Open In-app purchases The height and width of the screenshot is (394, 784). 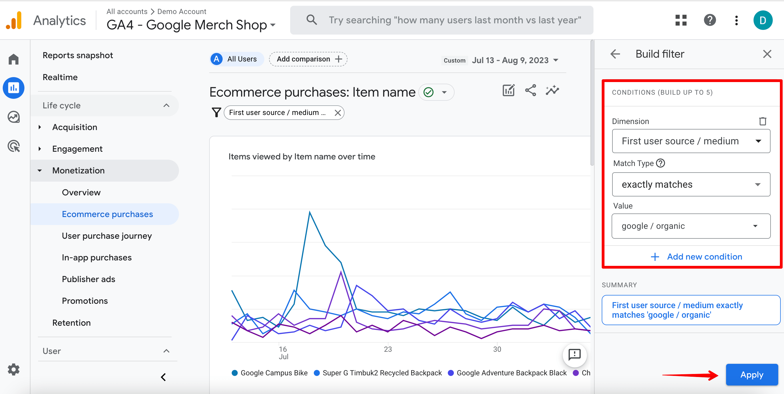(97, 257)
